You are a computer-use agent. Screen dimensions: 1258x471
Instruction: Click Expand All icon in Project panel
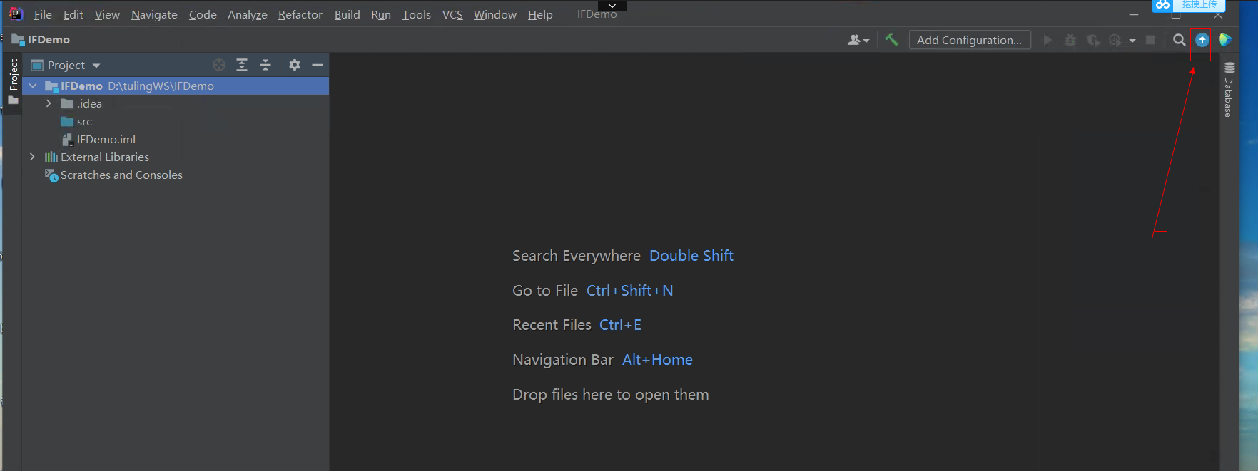242,65
